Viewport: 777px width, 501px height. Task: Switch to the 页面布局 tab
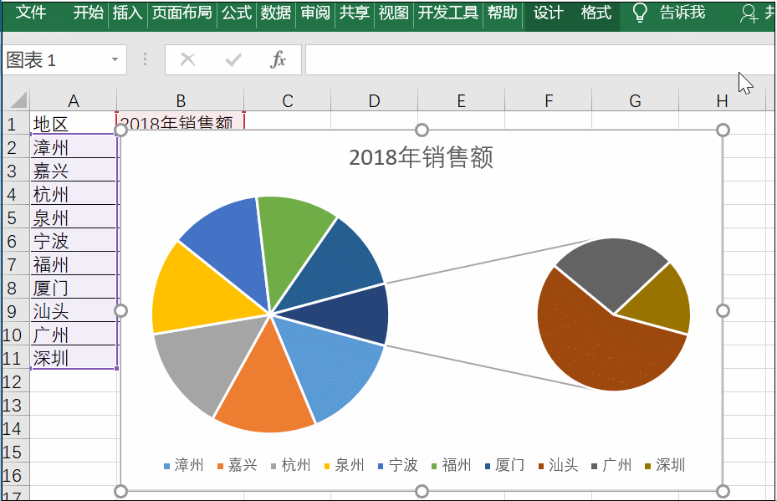182,13
